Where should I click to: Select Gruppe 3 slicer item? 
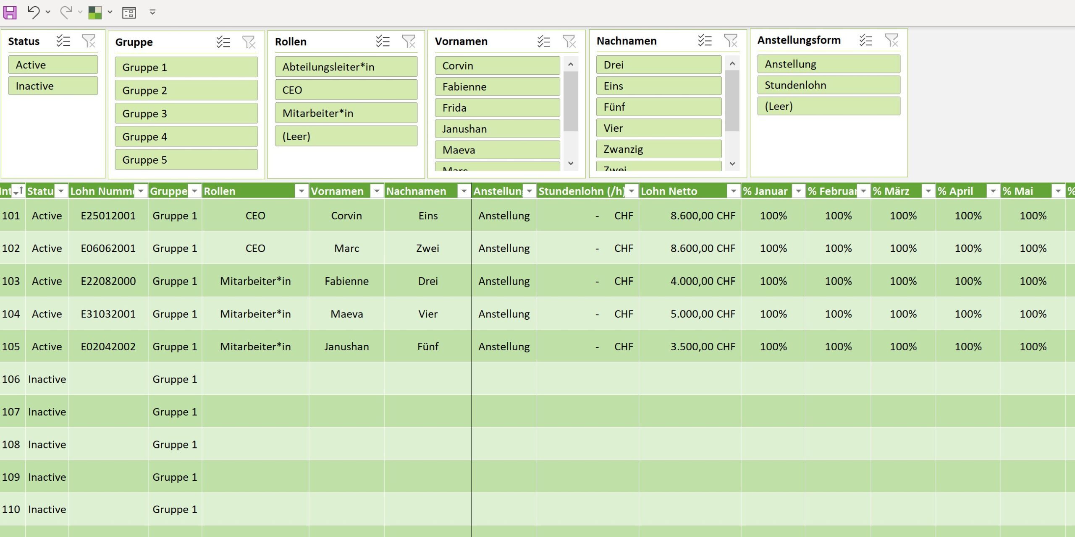[186, 114]
